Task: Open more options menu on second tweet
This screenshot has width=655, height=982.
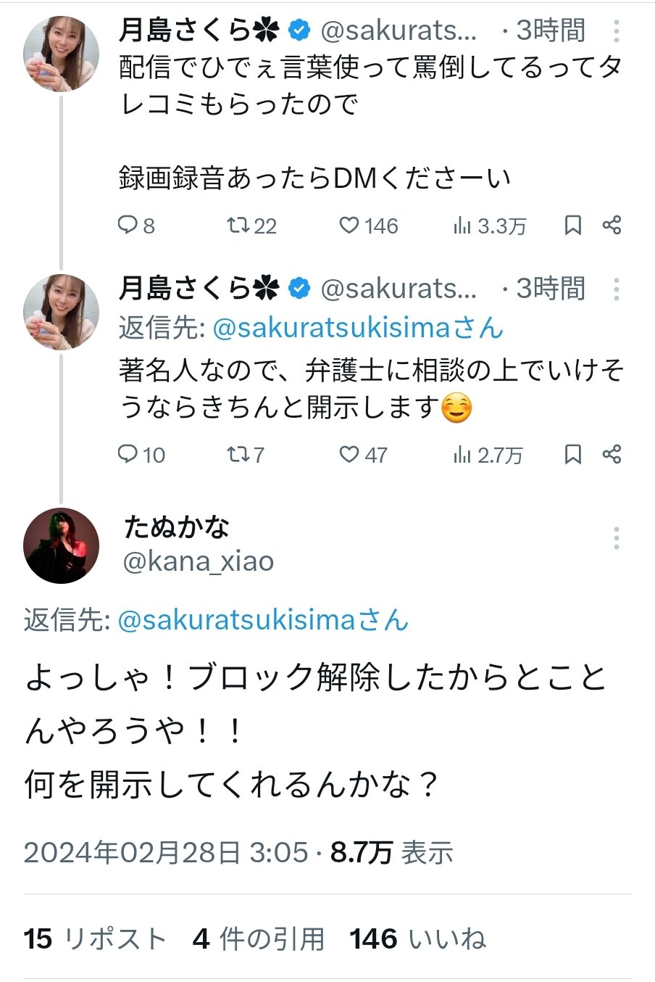Action: click(616, 289)
